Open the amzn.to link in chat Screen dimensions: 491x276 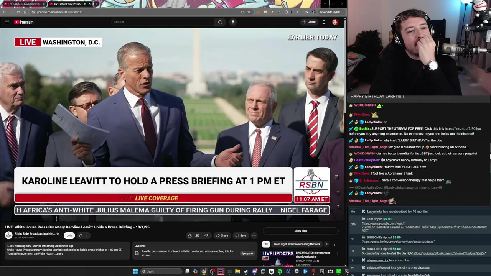pyautogui.click(x=463, y=129)
